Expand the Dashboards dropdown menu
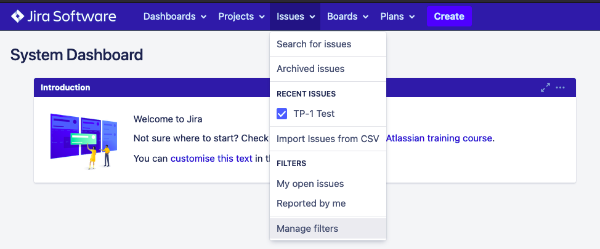Viewport: 600px width, 249px height. (x=175, y=17)
